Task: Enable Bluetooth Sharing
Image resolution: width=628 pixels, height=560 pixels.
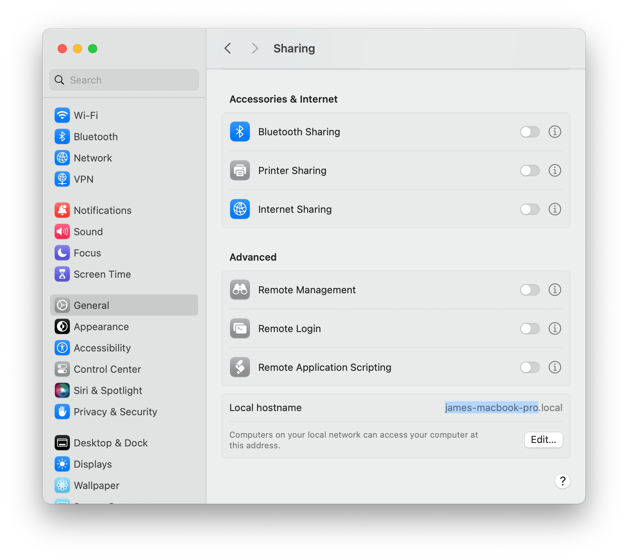Action: [x=530, y=132]
